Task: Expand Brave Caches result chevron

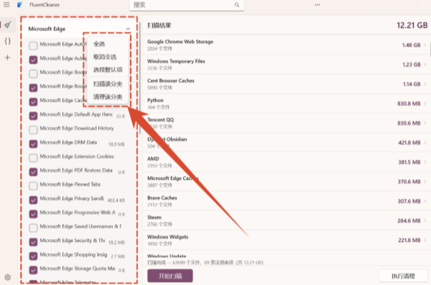Action: point(425,201)
